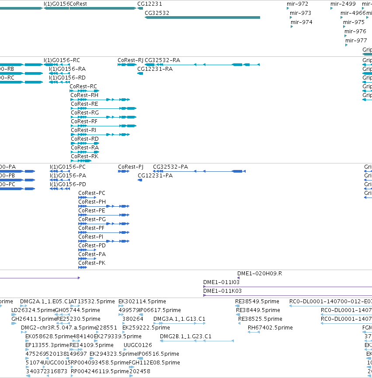This screenshot has width=372, height=378.
Task: Select the CG32532-RA transcript label
Action: coord(162,60)
